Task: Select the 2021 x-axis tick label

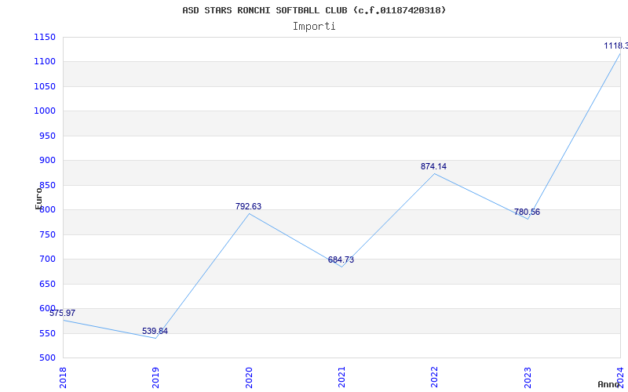Action: (x=341, y=375)
